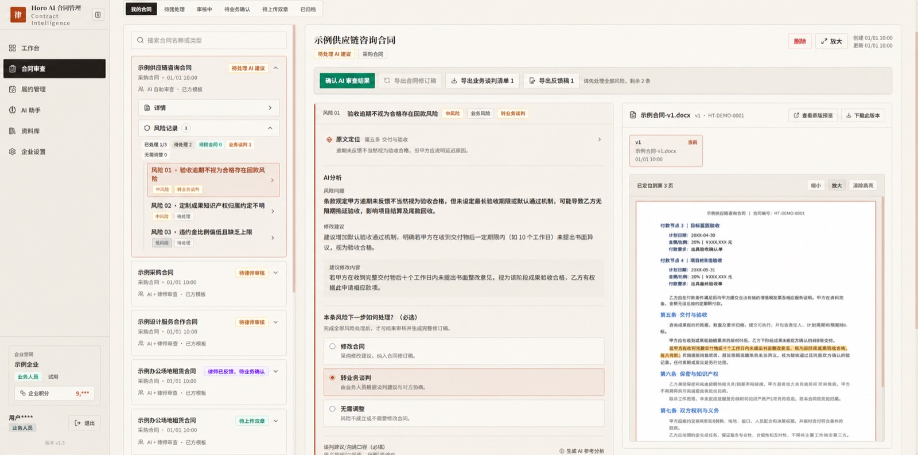Click the expand-arrows icon beside 删除
The height and width of the screenshot is (455, 918).
click(824, 41)
